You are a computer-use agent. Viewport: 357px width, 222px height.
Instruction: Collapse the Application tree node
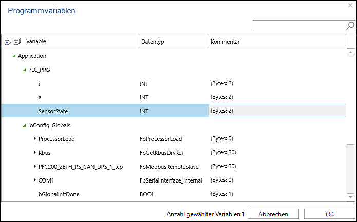pos(14,56)
